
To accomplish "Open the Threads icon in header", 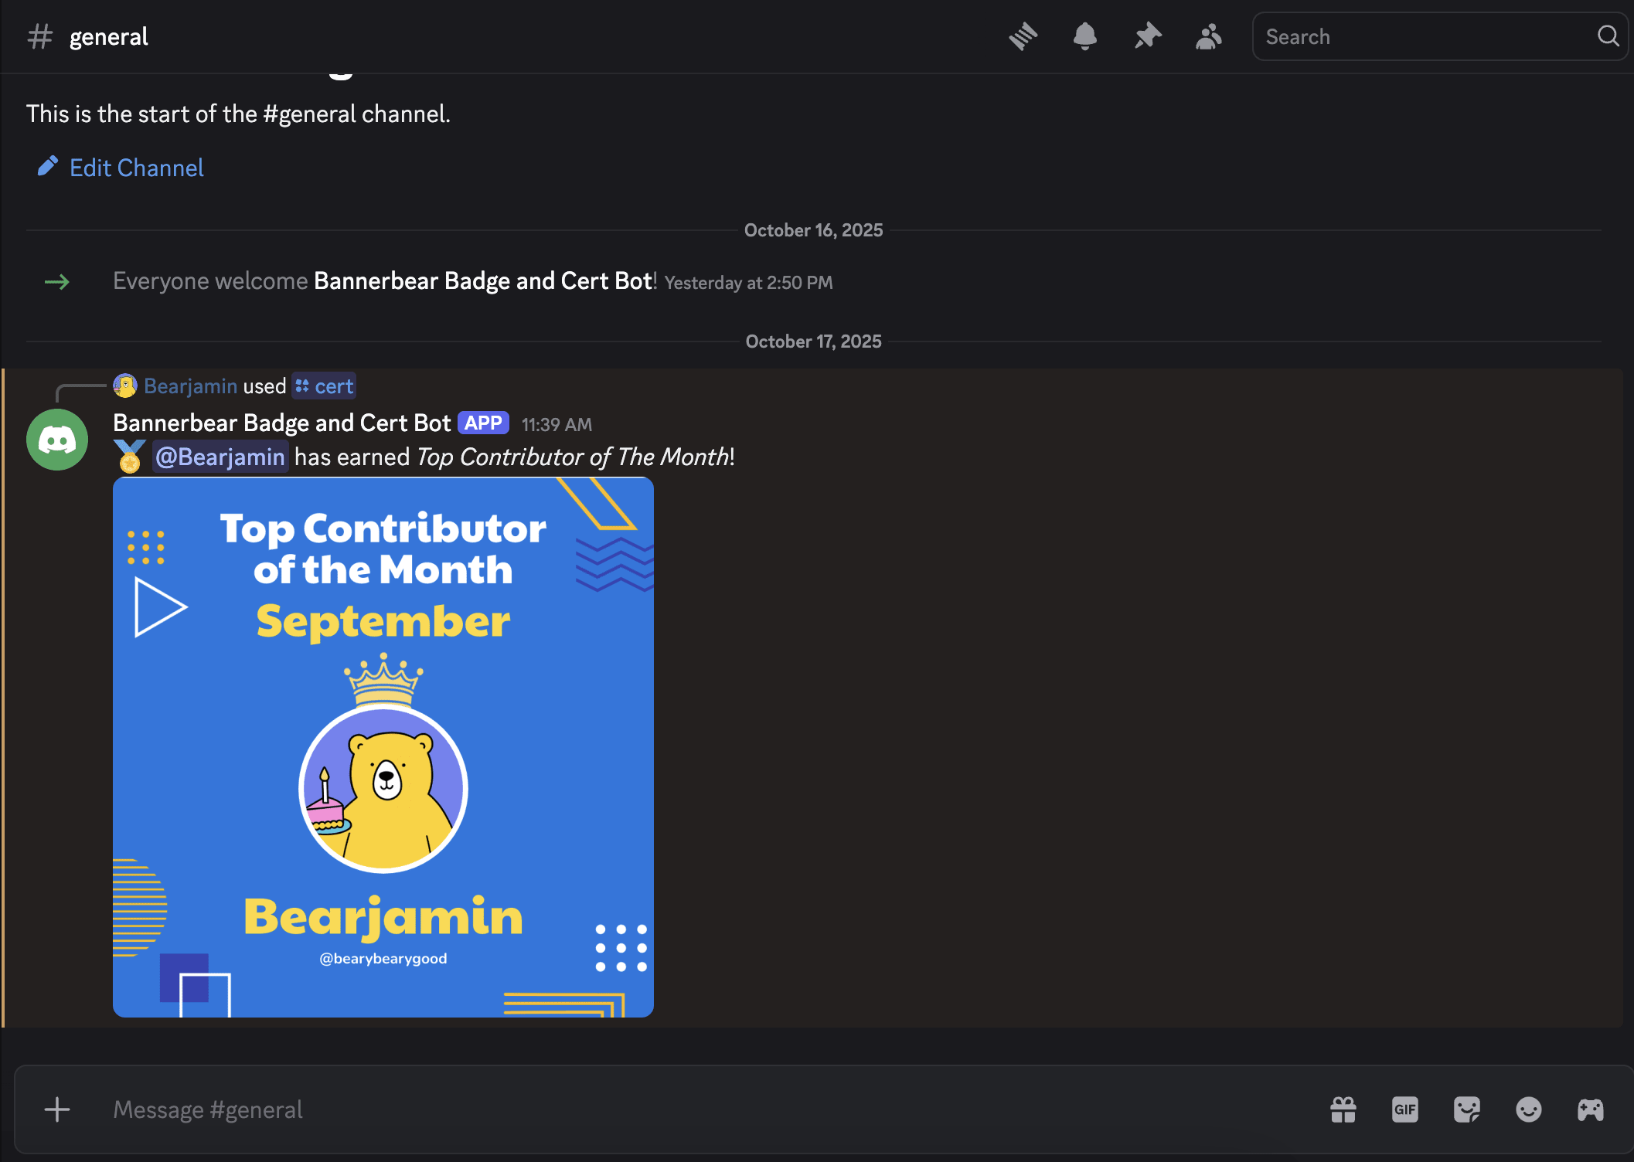I will click(1023, 36).
